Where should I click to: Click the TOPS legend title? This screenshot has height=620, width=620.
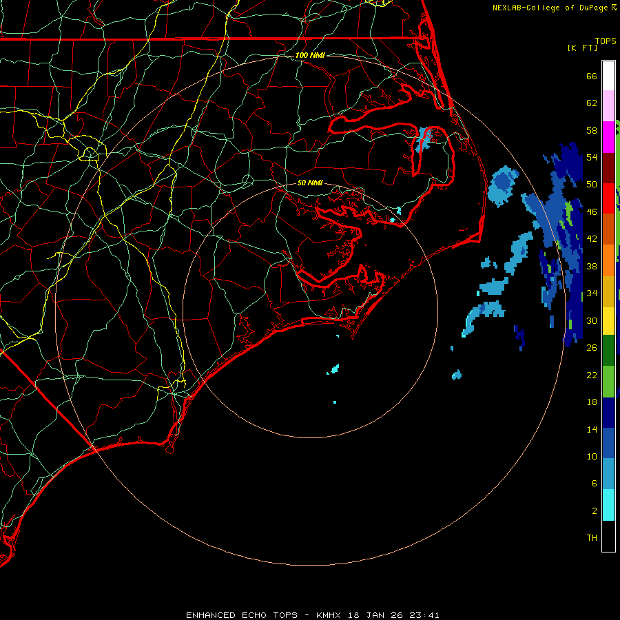click(x=606, y=41)
